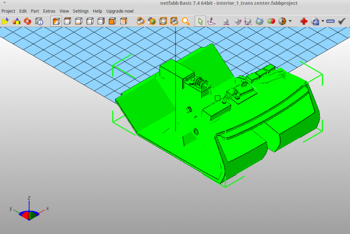Click the rotate part icon

(238, 21)
